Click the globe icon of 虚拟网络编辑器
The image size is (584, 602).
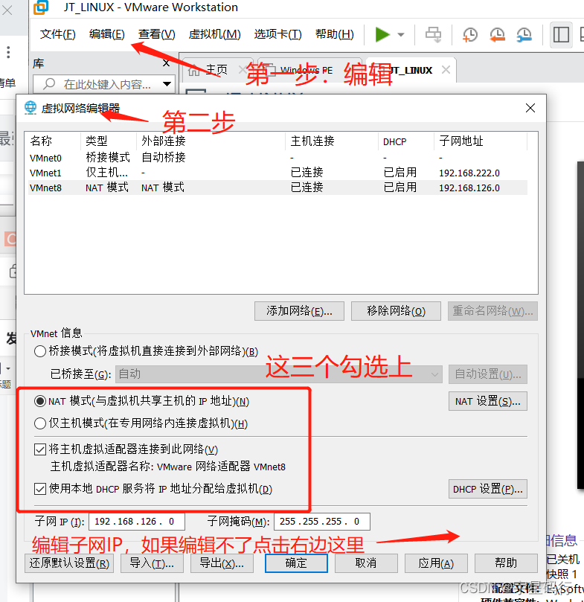31,108
